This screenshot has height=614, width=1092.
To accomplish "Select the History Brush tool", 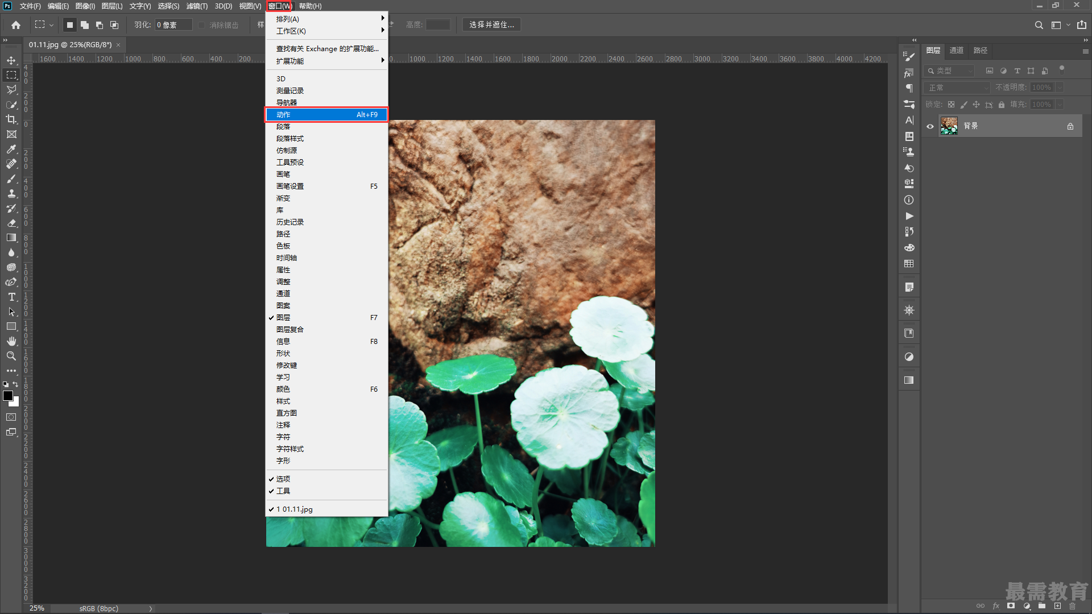I will pyautogui.click(x=11, y=208).
